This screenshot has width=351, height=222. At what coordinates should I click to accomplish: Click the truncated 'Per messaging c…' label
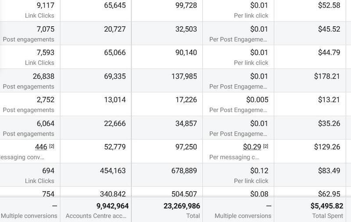click(234, 157)
